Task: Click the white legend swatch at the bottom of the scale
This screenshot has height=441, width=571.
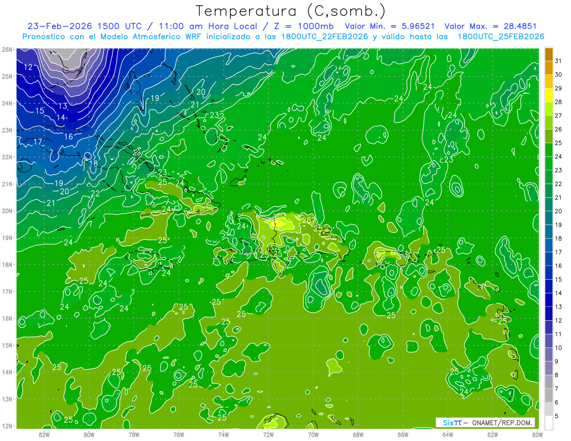Action: [548, 422]
